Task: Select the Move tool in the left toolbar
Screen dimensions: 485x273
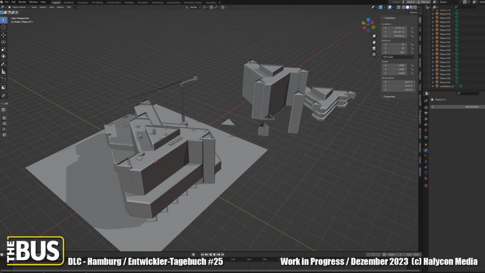Action: tap(3, 35)
